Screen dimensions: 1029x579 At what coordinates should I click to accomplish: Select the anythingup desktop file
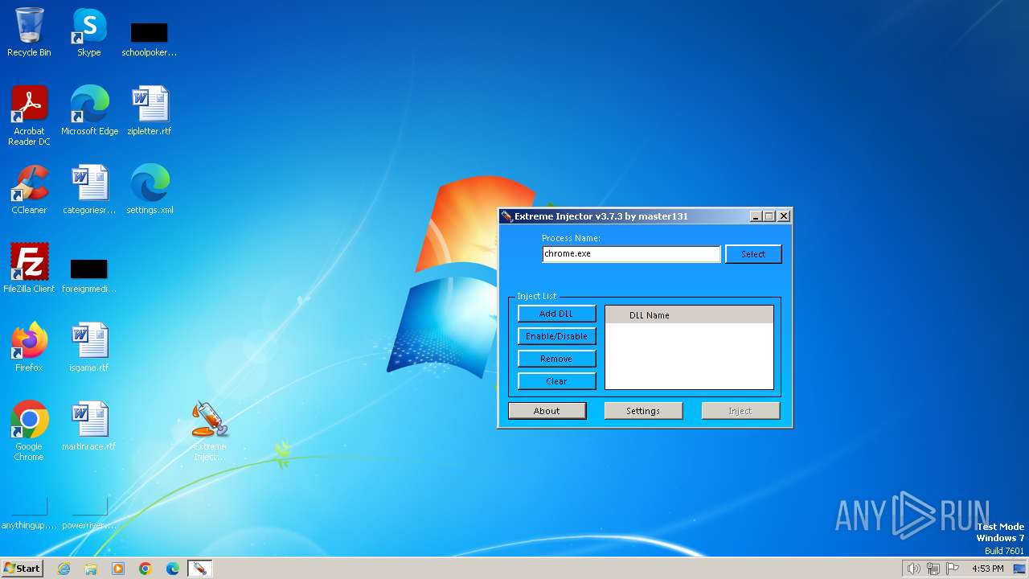point(29,514)
